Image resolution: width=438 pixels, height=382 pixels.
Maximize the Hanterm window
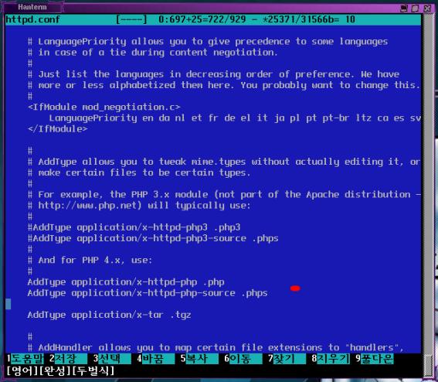click(416, 8)
